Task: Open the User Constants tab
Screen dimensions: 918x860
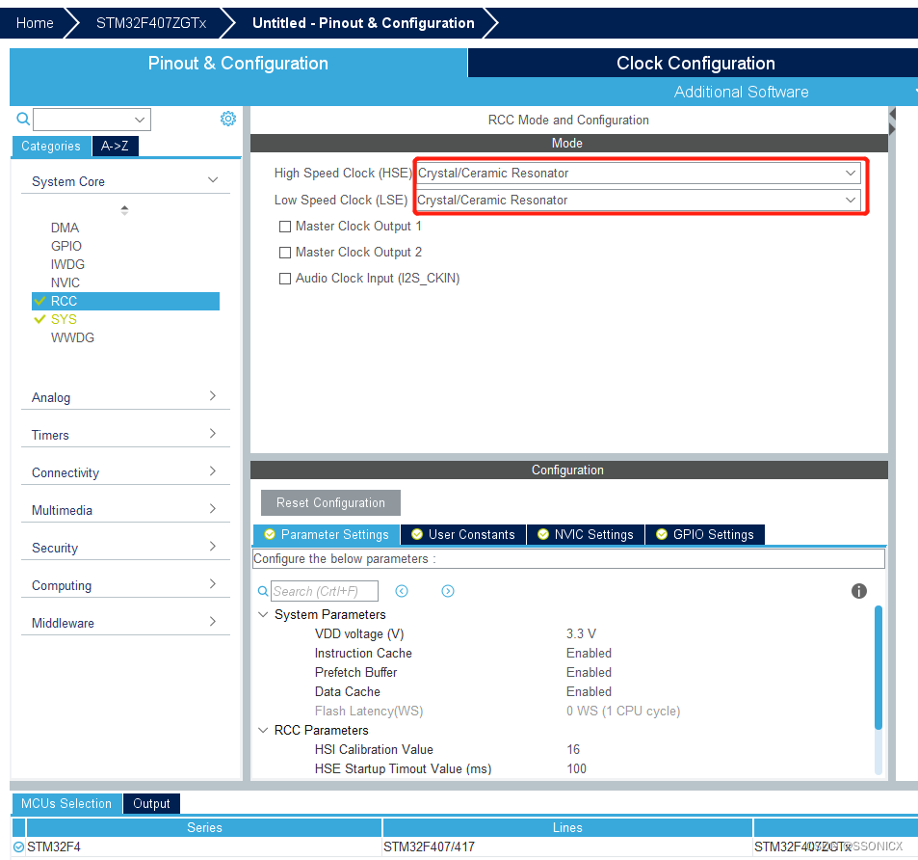Action: (463, 534)
